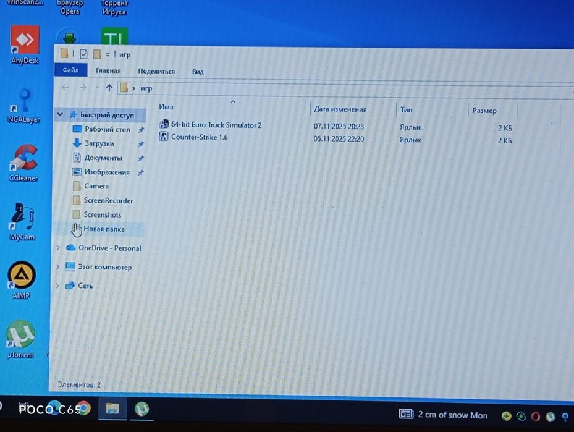This screenshot has height=432, width=574.
Task: Select the file Counter-Strike 1.6
Action: [199, 137]
